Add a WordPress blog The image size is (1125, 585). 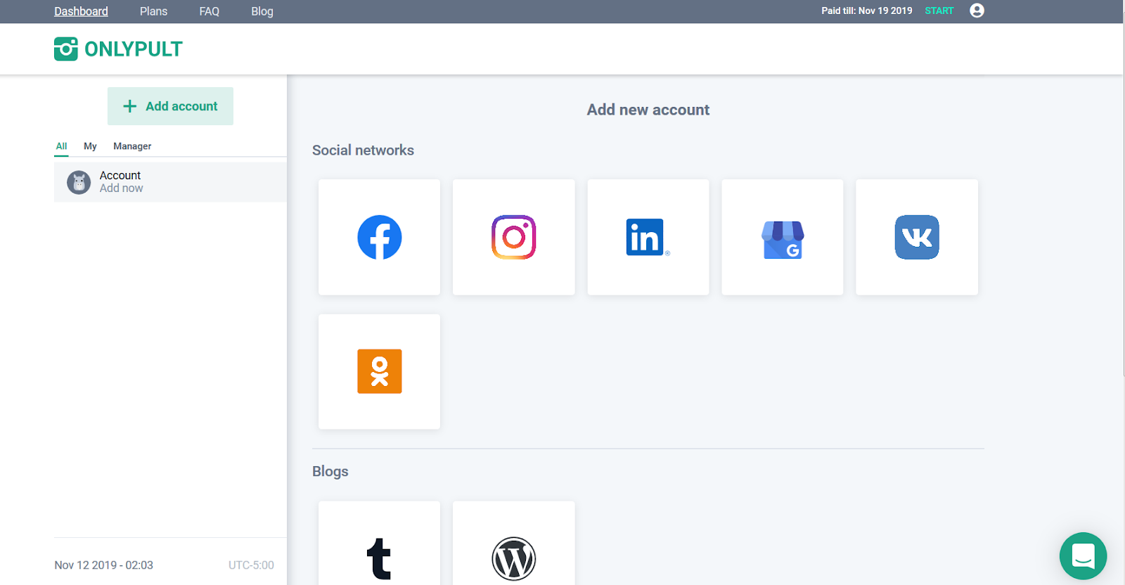(x=513, y=543)
